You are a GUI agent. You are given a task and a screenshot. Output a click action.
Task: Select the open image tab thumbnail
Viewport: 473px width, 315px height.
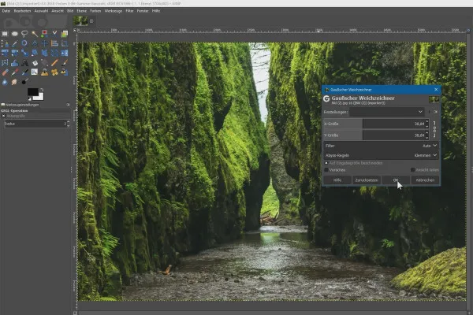pyautogui.click(x=80, y=20)
